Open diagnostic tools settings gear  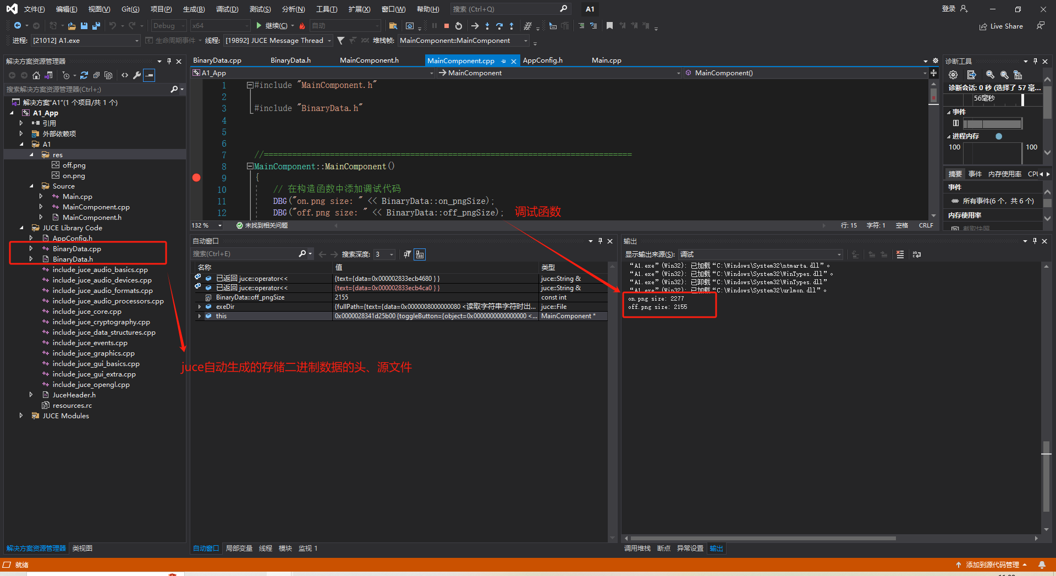click(x=953, y=75)
